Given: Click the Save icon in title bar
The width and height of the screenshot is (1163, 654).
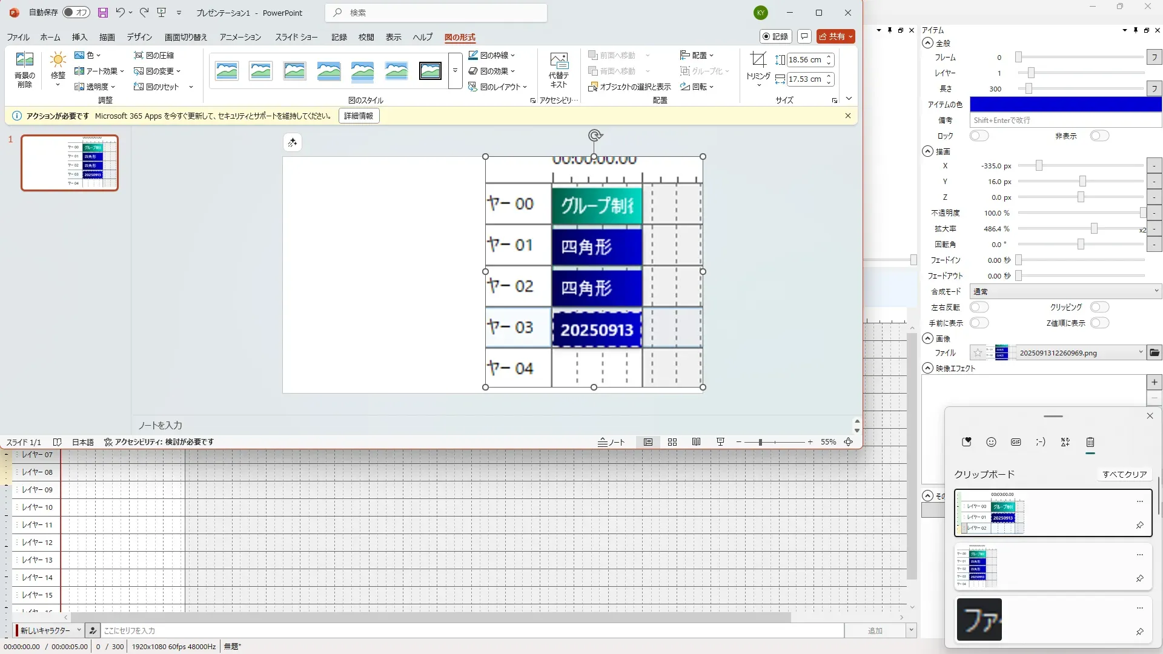Looking at the screenshot, I should pos(103,13).
